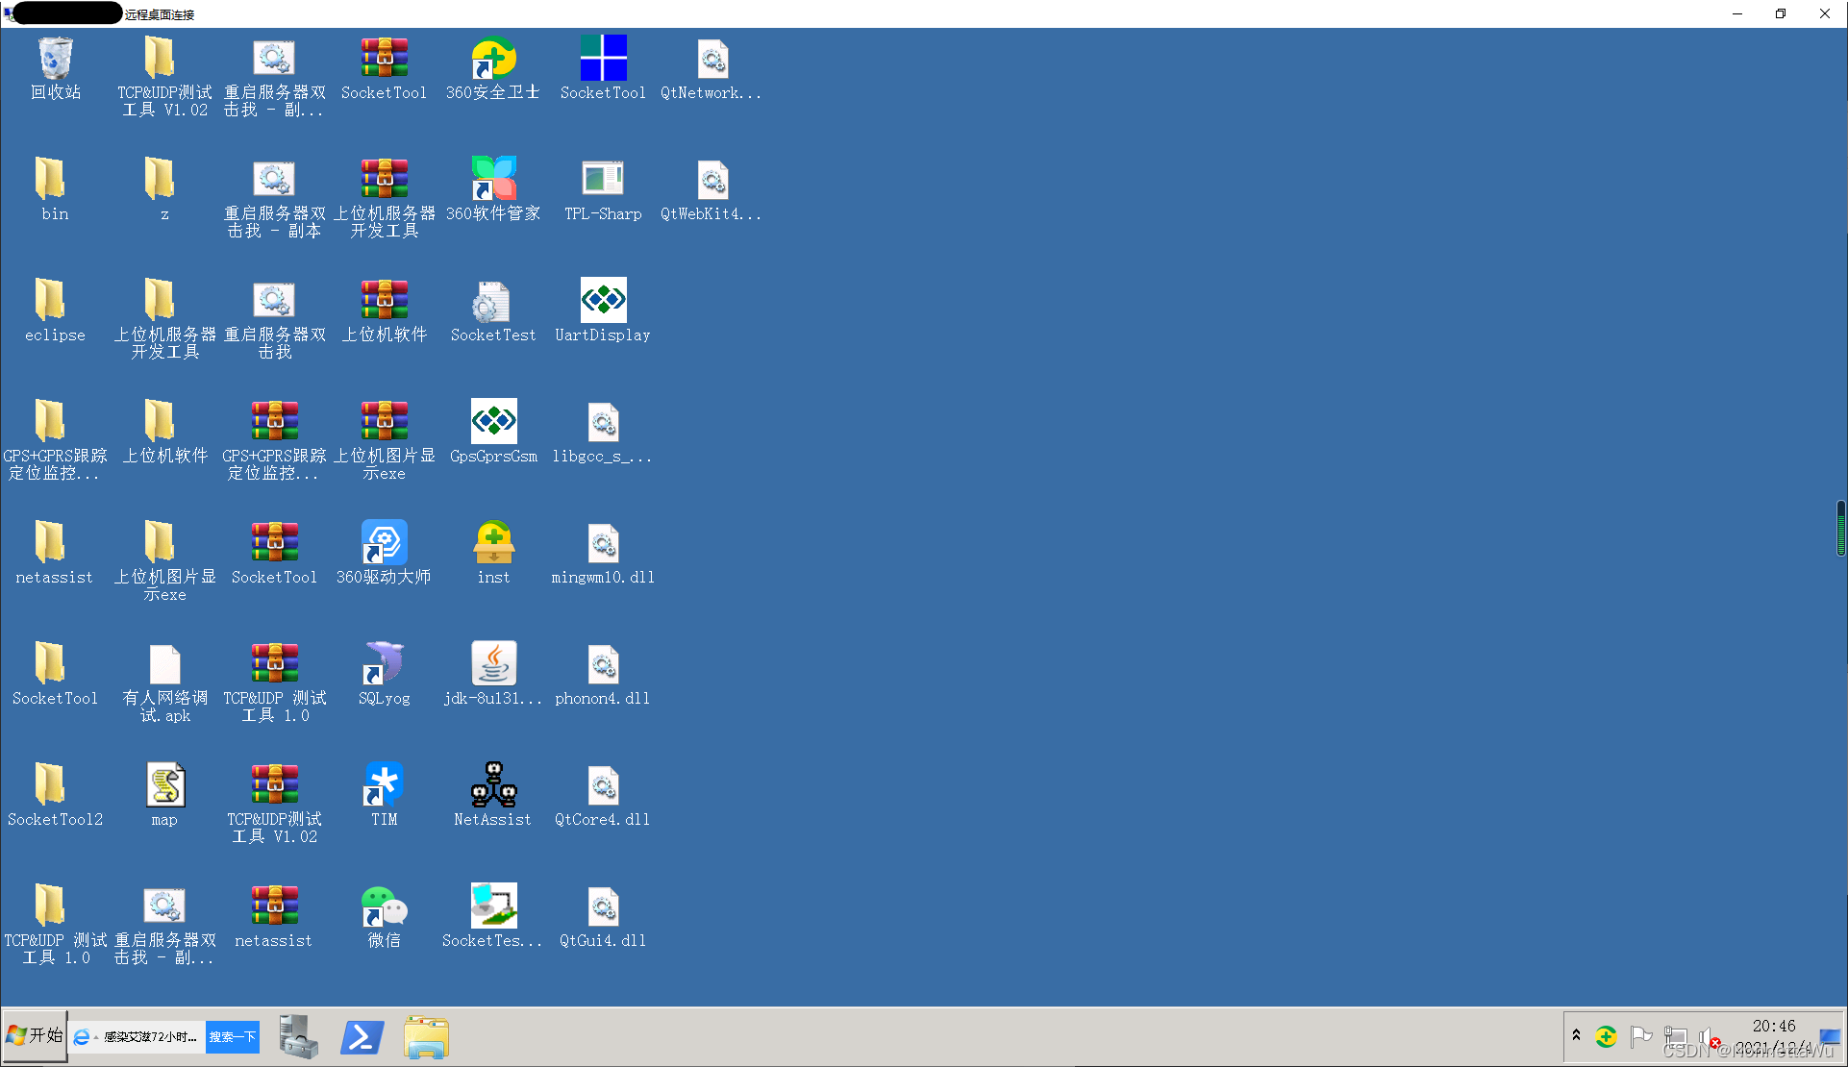Open the IE dropdown arrow in taskbar search
This screenshot has height=1067, width=1848.
(96, 1038)
